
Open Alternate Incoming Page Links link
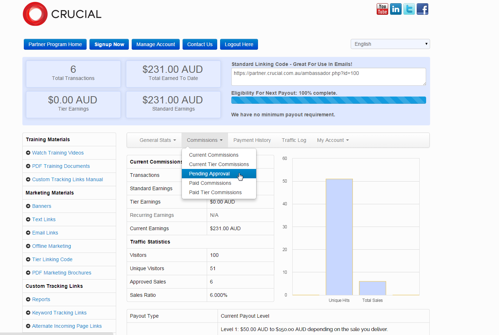67,326
